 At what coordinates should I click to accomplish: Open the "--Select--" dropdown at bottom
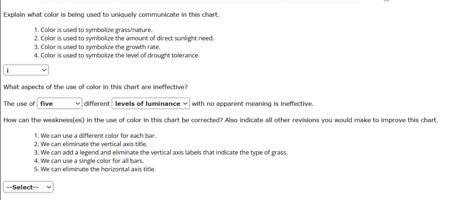coord(28,187)
